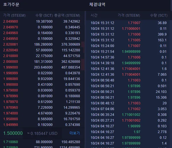The image size is (172, 148).
Task: Select sell order price 2.049980
Action: coord(11,22)
